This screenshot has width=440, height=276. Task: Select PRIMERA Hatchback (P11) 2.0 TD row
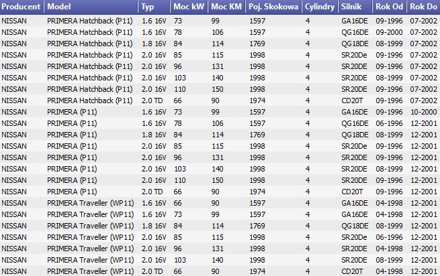coord(220,100)
